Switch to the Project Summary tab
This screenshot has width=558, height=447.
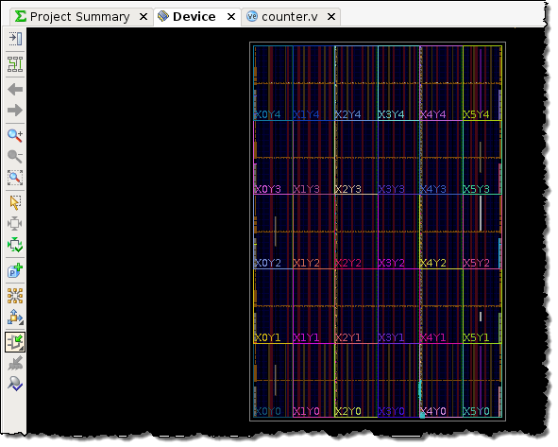79,17
